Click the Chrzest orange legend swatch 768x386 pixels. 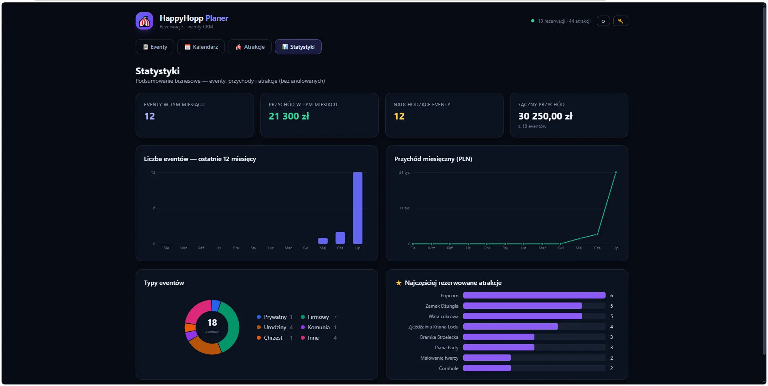259,338
